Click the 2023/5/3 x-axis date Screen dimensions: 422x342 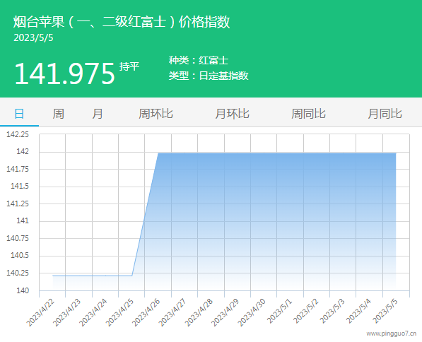(x=332, y=311)
